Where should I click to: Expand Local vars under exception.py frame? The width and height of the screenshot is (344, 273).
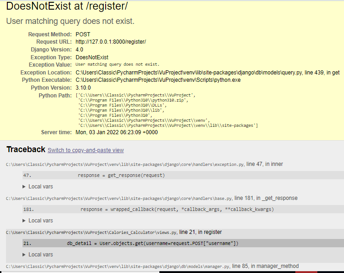point(38,187)
